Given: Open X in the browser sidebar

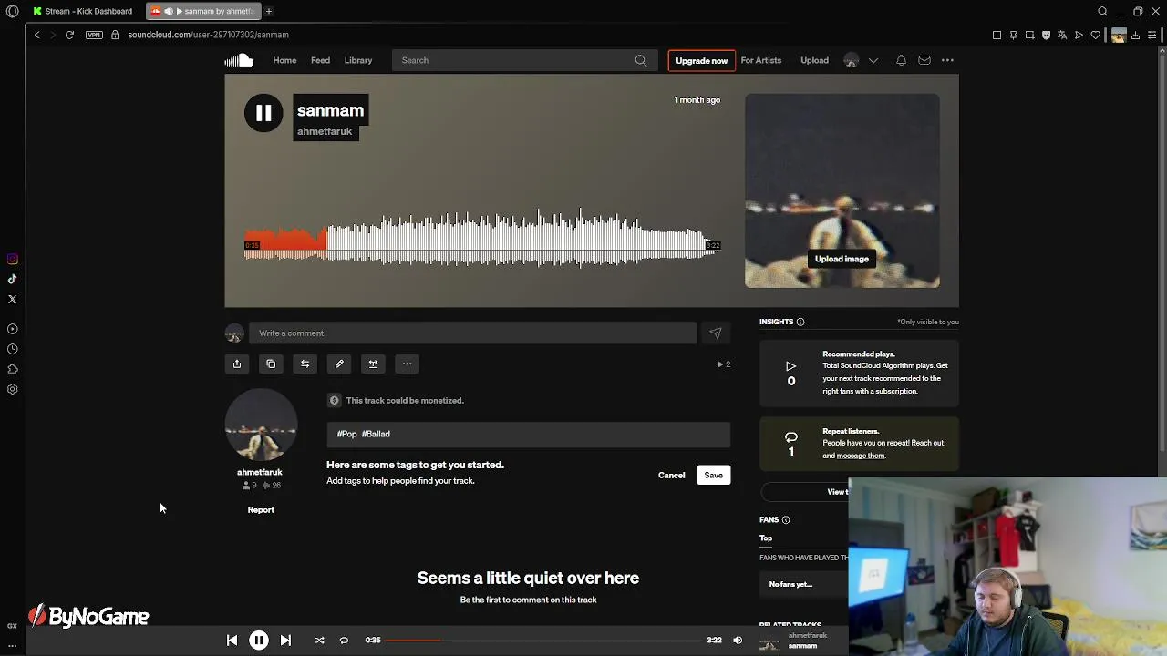Looking at the screenshot, I should (x=13, y=300).
